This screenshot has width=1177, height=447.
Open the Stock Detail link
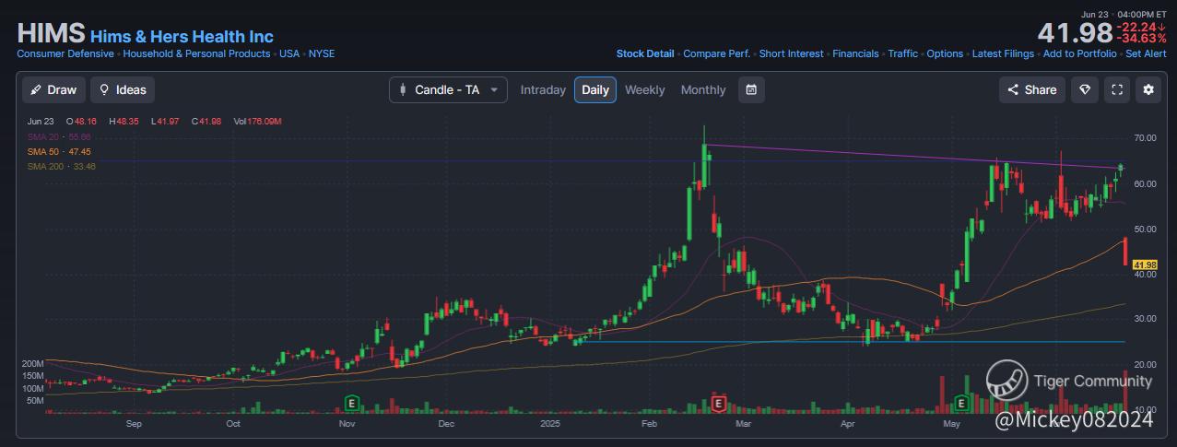click(x=645, y=54)
